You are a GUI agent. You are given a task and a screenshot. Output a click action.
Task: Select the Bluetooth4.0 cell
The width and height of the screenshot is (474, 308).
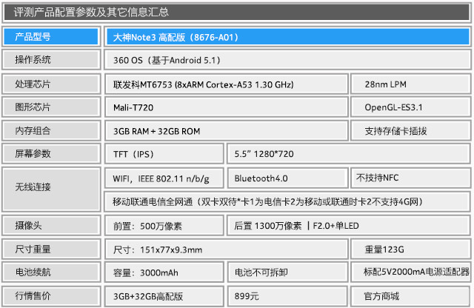[x=287, y=178]
